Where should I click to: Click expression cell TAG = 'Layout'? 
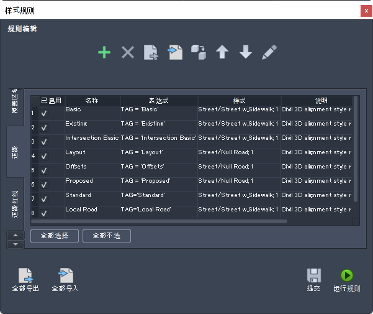(159, 156)
